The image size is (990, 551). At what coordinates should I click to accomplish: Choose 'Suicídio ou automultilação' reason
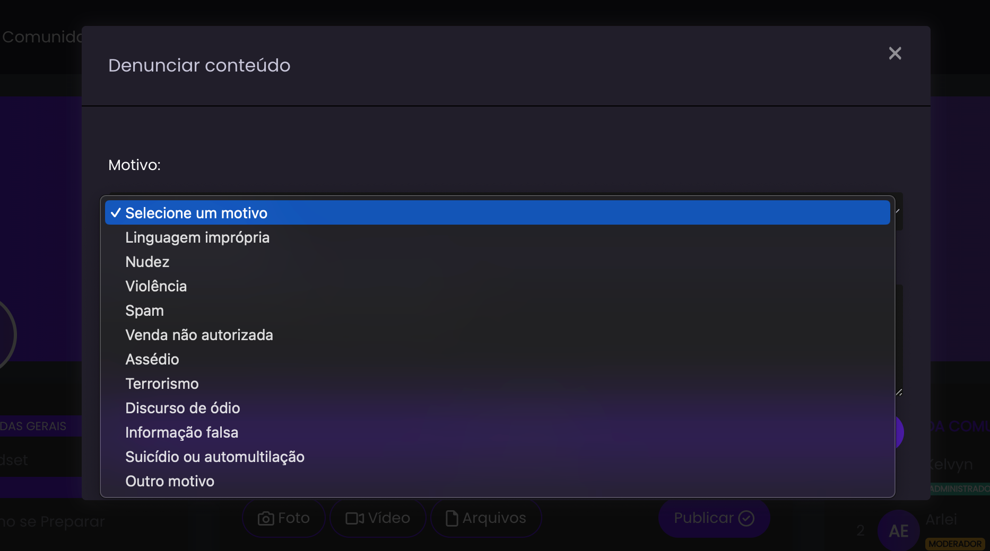point(215,457)
